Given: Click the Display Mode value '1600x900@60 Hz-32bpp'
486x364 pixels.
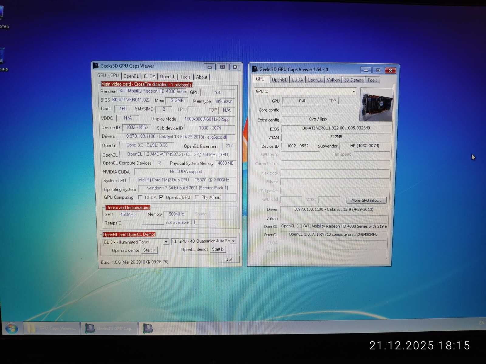Looking at the screenshot, I should pyautogui.click(x=207, y=119).
